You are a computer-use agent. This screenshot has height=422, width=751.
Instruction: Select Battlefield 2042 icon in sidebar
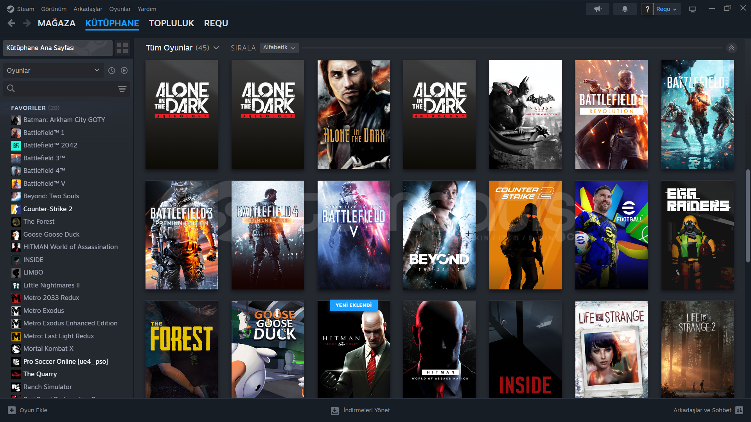tap(16, 145)
